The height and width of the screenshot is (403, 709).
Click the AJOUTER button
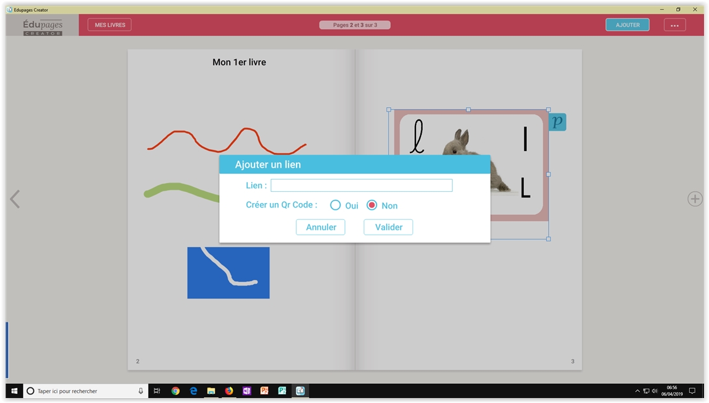(x=627, y=25)
